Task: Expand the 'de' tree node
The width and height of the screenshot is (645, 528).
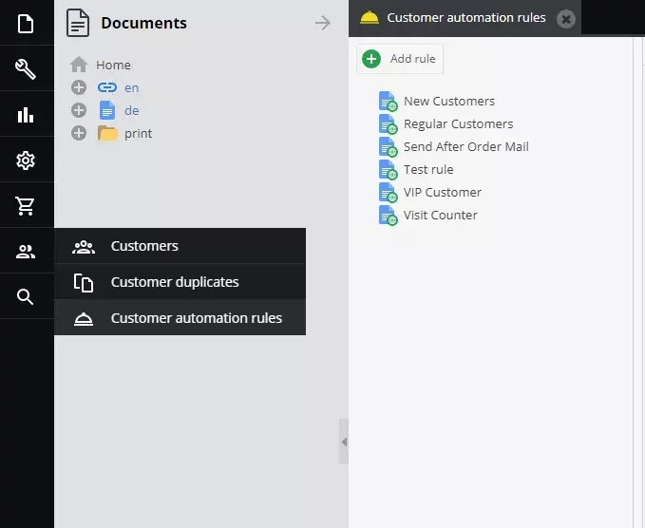Action: pyautogui.click(x=79, y=110)
